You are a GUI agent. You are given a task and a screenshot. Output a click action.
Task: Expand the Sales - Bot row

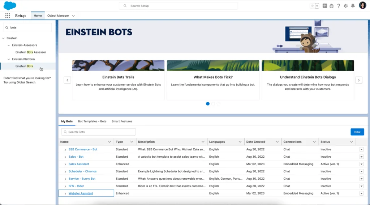pos(65,157)
